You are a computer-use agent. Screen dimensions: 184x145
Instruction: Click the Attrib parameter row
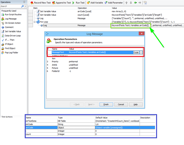pyautogui.click(x=94, y=65)
